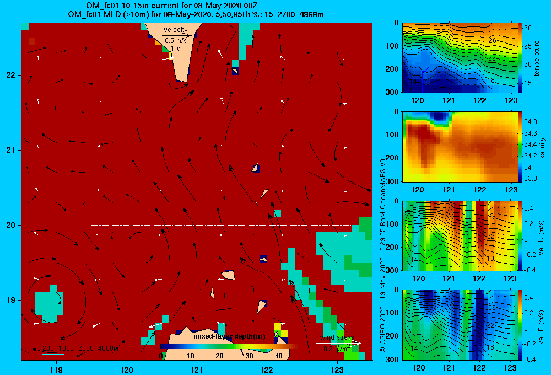This screenshot has width=551, height=375.
Task: Click the vel. N section panel
Action: click(460, 235)
